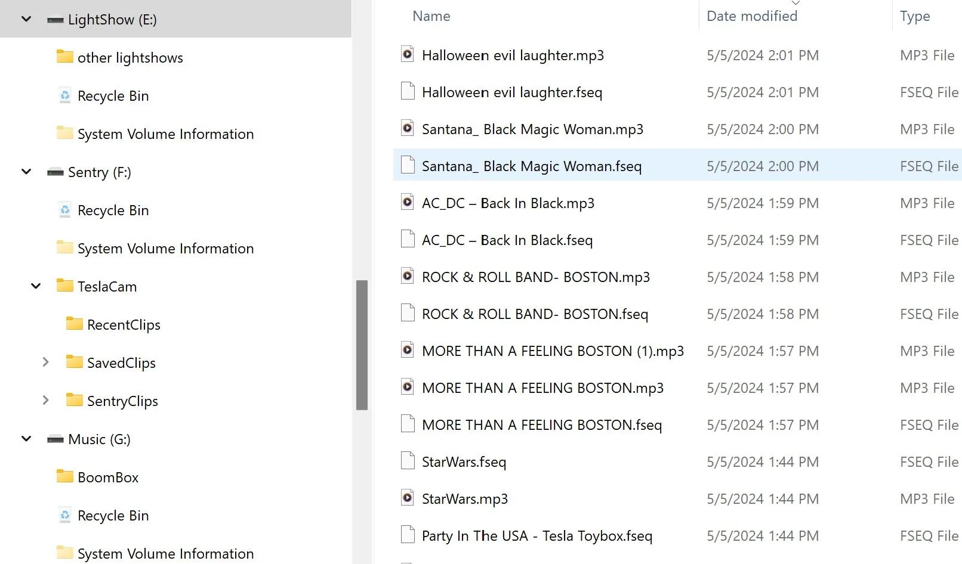Select RecentClips in the navigation tree
962x564 pixels.
point(124,325)
